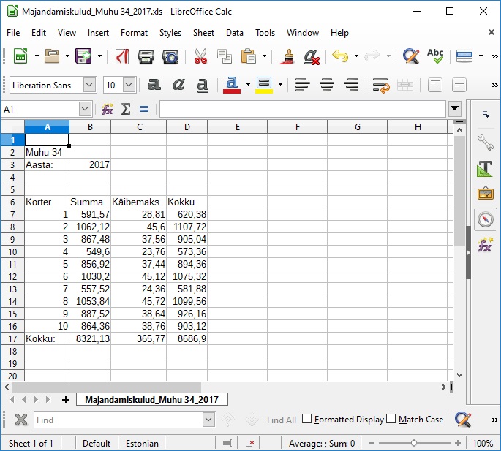Open font size dropdown

pos(129,85)
